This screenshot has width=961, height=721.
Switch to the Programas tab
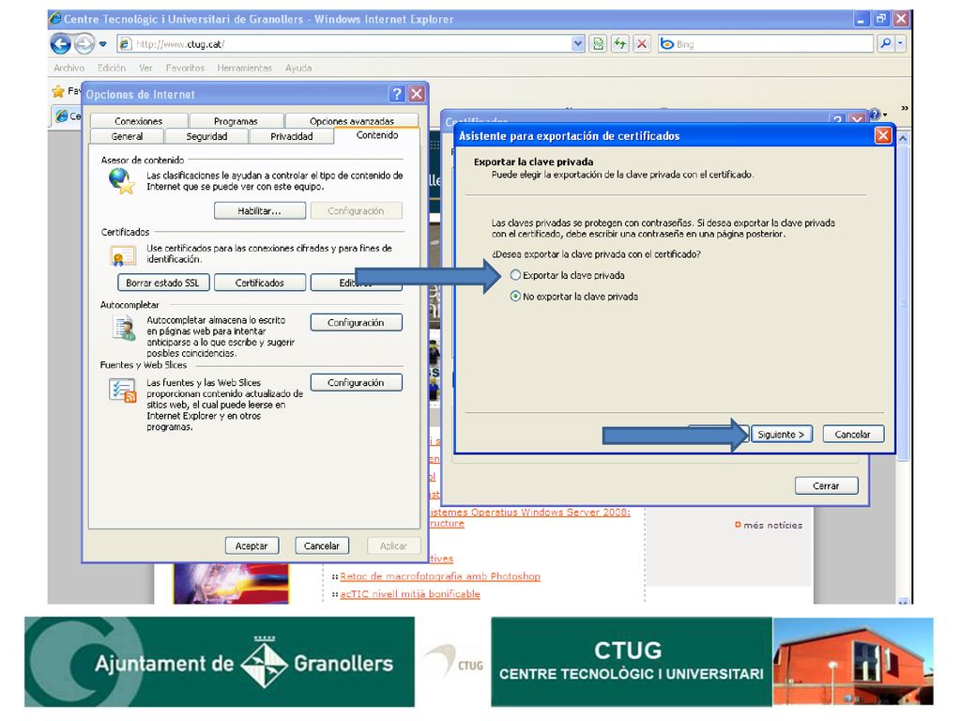[236, 121]
